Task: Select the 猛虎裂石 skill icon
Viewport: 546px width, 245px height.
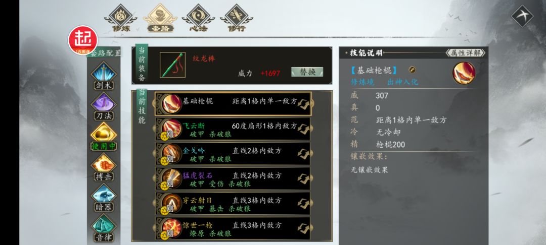Action: 172,179
